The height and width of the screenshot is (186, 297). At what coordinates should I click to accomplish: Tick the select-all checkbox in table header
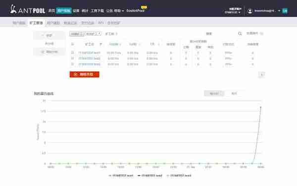point(72,44)
